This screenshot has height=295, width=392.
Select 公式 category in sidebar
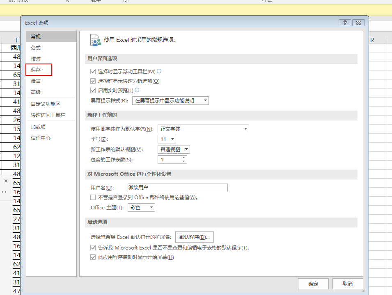coord(51,48)
